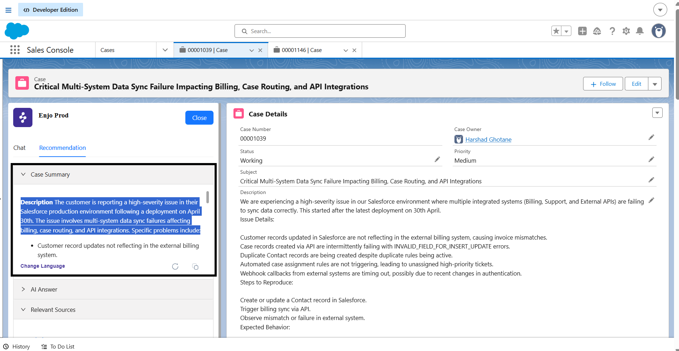Screen dimensions: 679x351
Task: Edit the Description field pencil icon
Action: click(651, 200)
